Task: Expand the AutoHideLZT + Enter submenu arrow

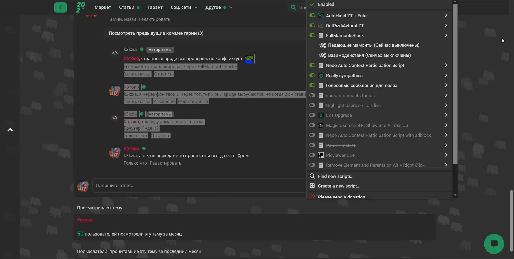Action: click(446, 15)
